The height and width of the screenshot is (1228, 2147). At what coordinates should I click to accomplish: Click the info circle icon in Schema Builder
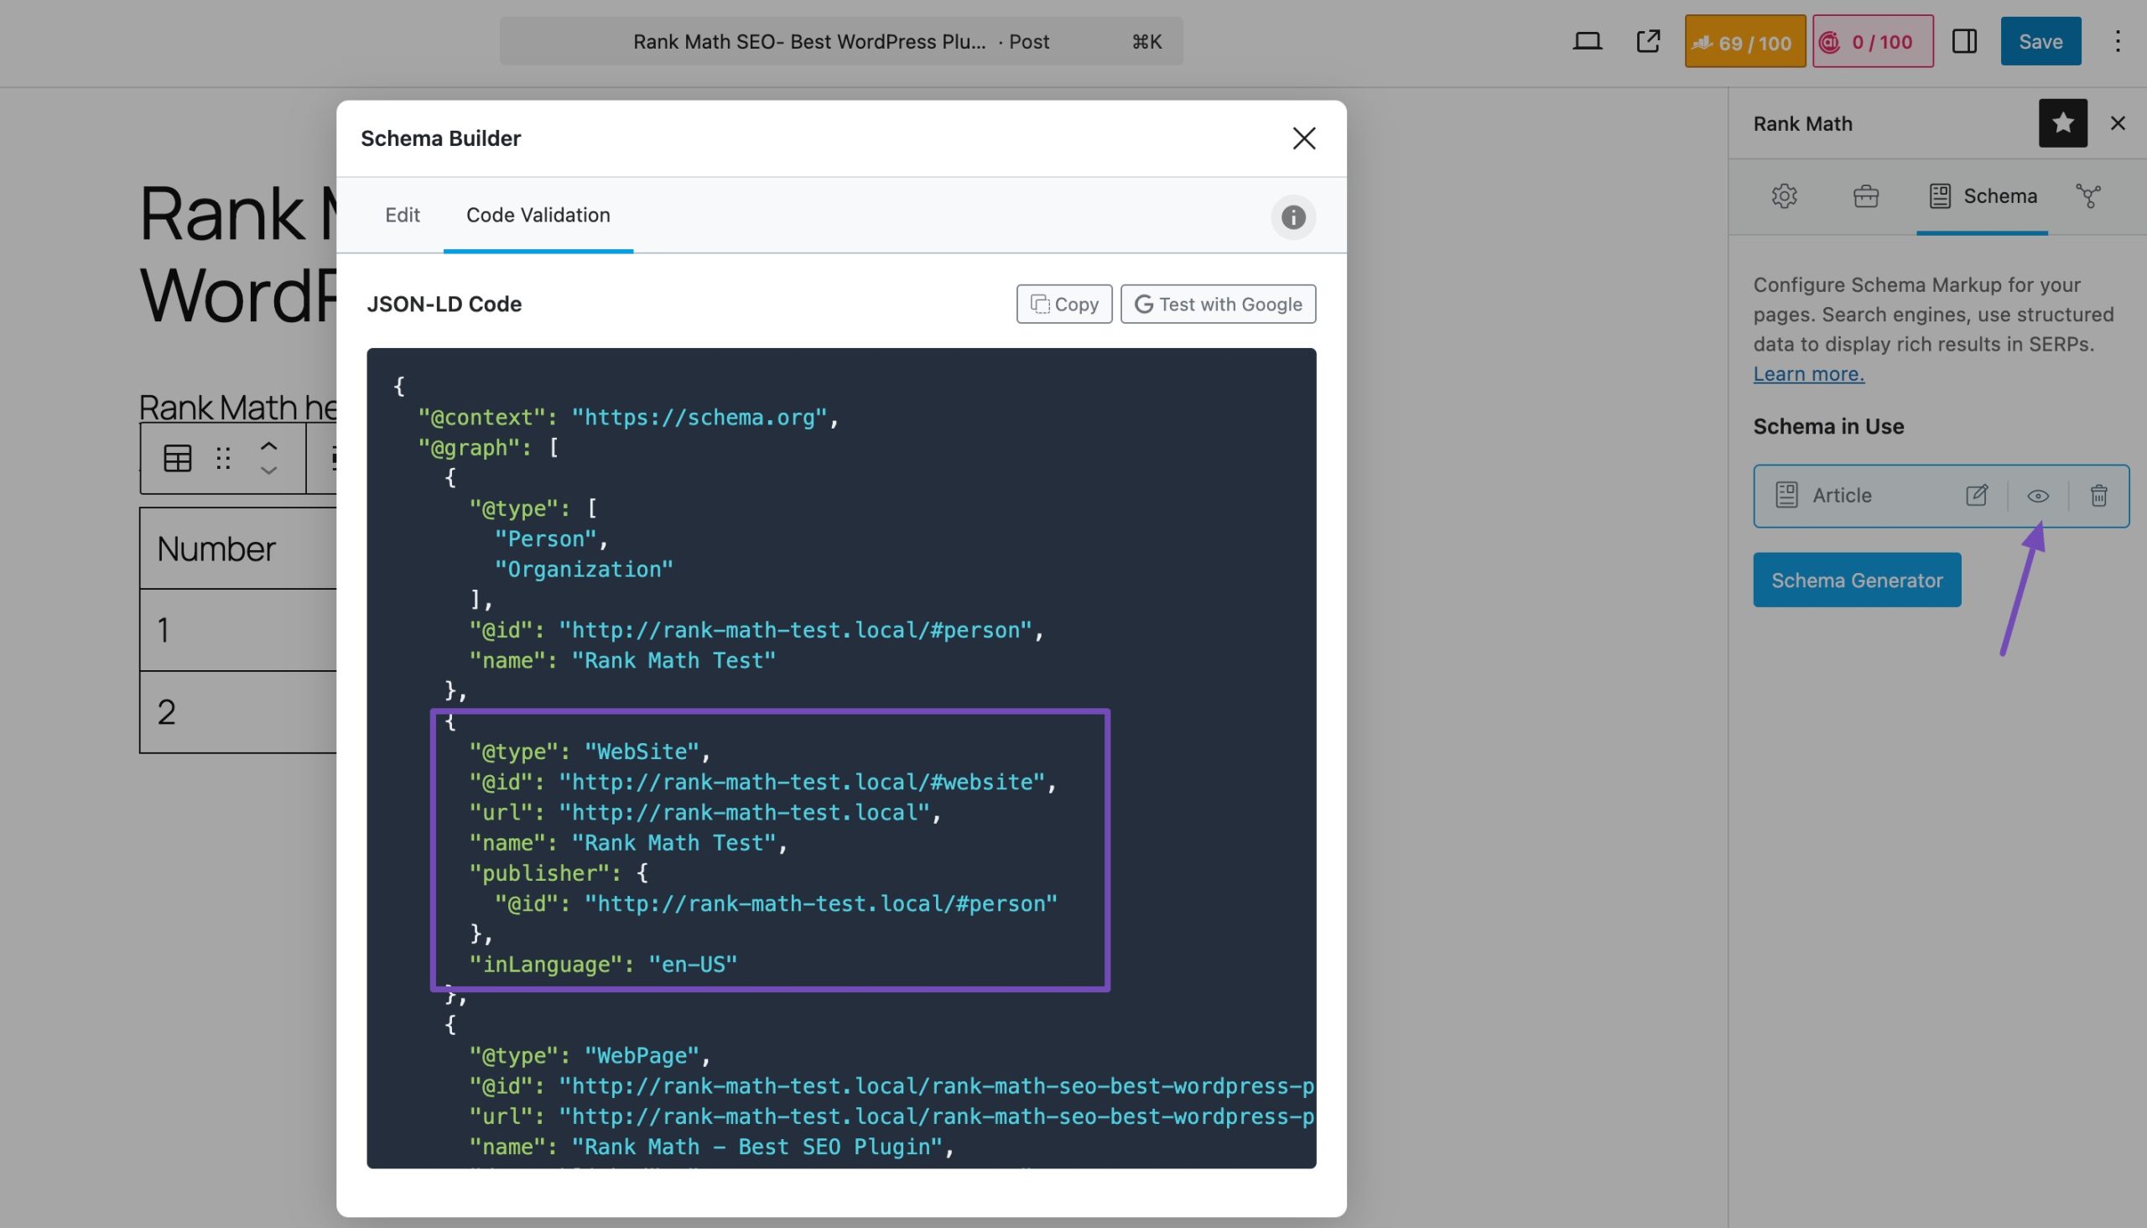coord(1293,216)
